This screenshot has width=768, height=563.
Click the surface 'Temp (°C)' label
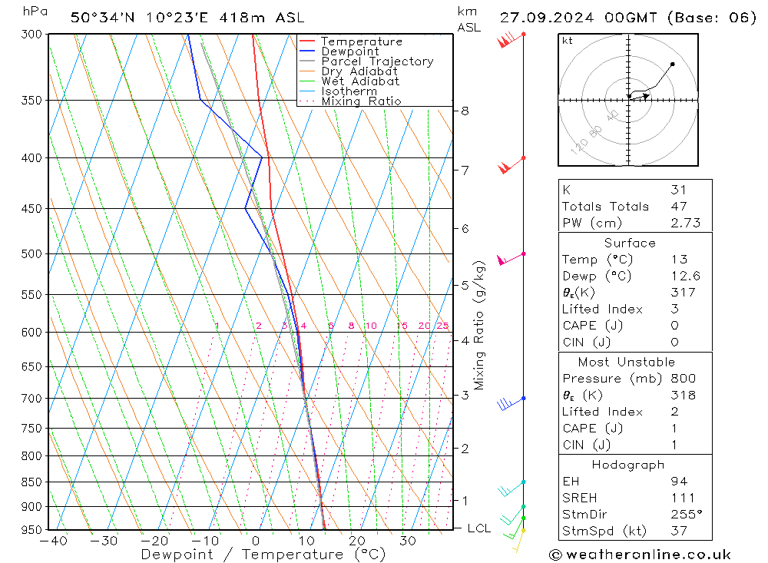(598, 260)
